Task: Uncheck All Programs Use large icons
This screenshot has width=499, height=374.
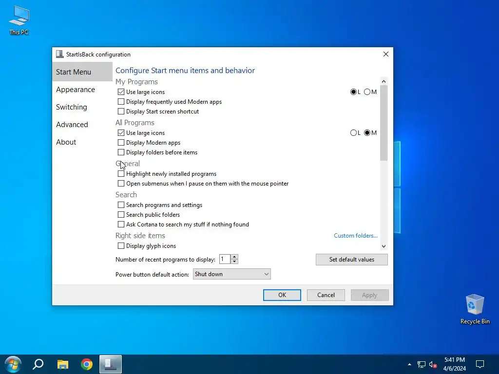Action: [121, 132]
